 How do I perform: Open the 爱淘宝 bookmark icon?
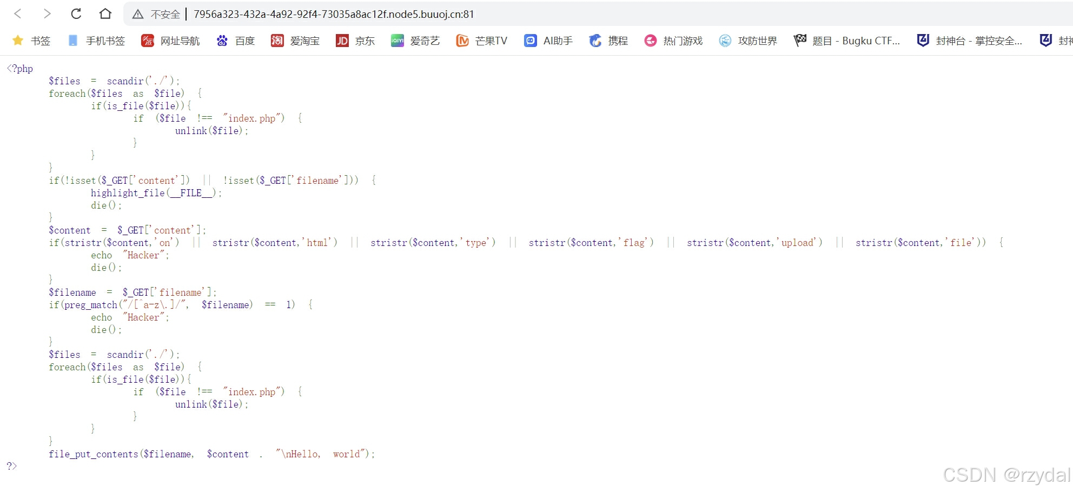tap(277, 41)
